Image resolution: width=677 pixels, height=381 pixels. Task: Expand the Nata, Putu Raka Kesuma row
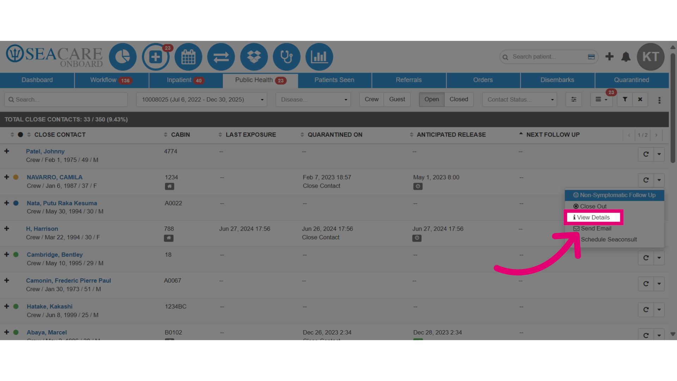(x=7, y=203)
